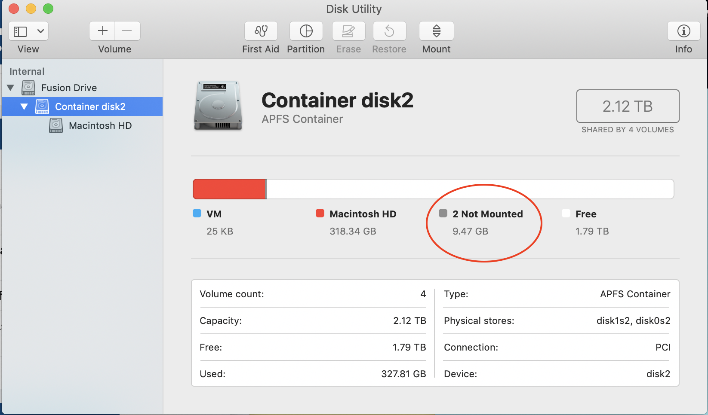Click the Fusion Drive disk icon
Screen dimensions: 708x415
(x=28, y=88)
